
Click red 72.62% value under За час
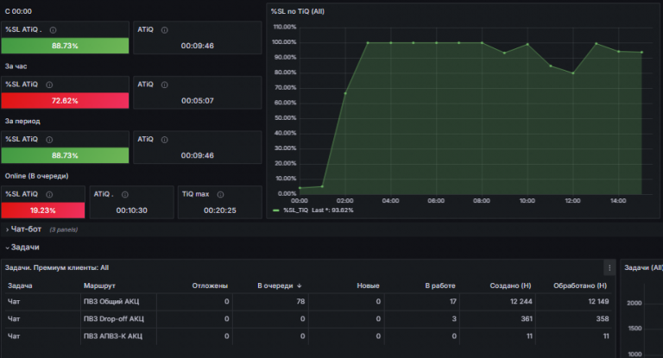pyautogui.click(x=65, y=101)
